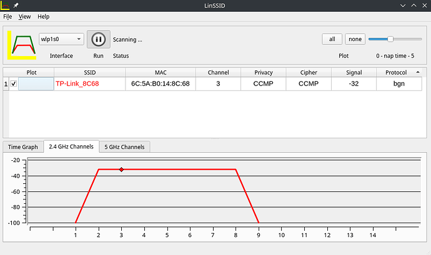This screenshot has height=255, width=431.
Task: Sort by the Signal column header
Action: point(354,72)
